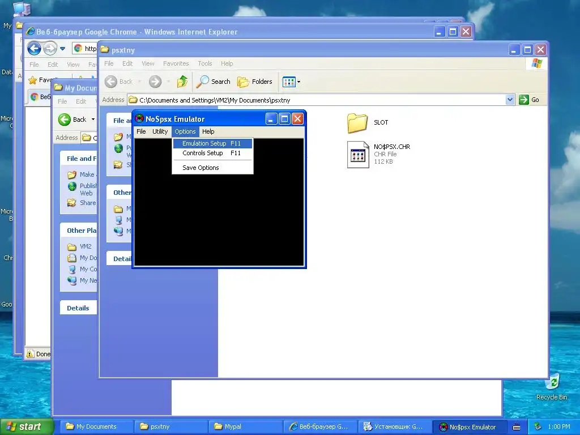
Task: Open the psxtny Favorites menu
Action: tap(176, 63)
